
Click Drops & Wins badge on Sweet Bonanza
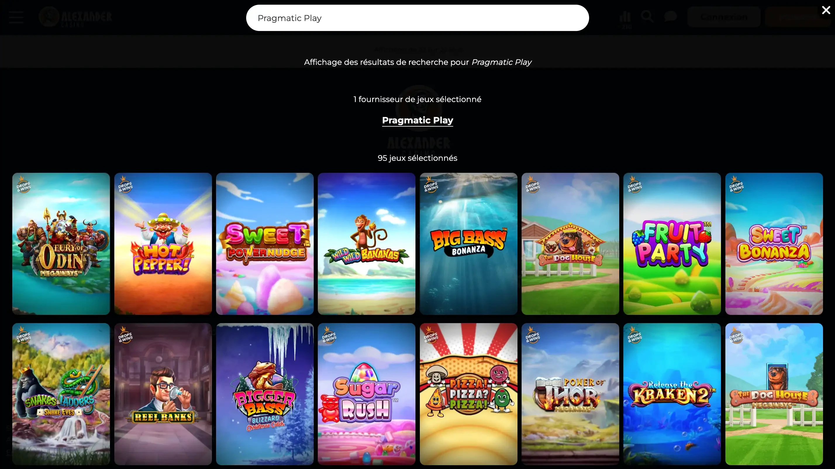click(736, 185)
